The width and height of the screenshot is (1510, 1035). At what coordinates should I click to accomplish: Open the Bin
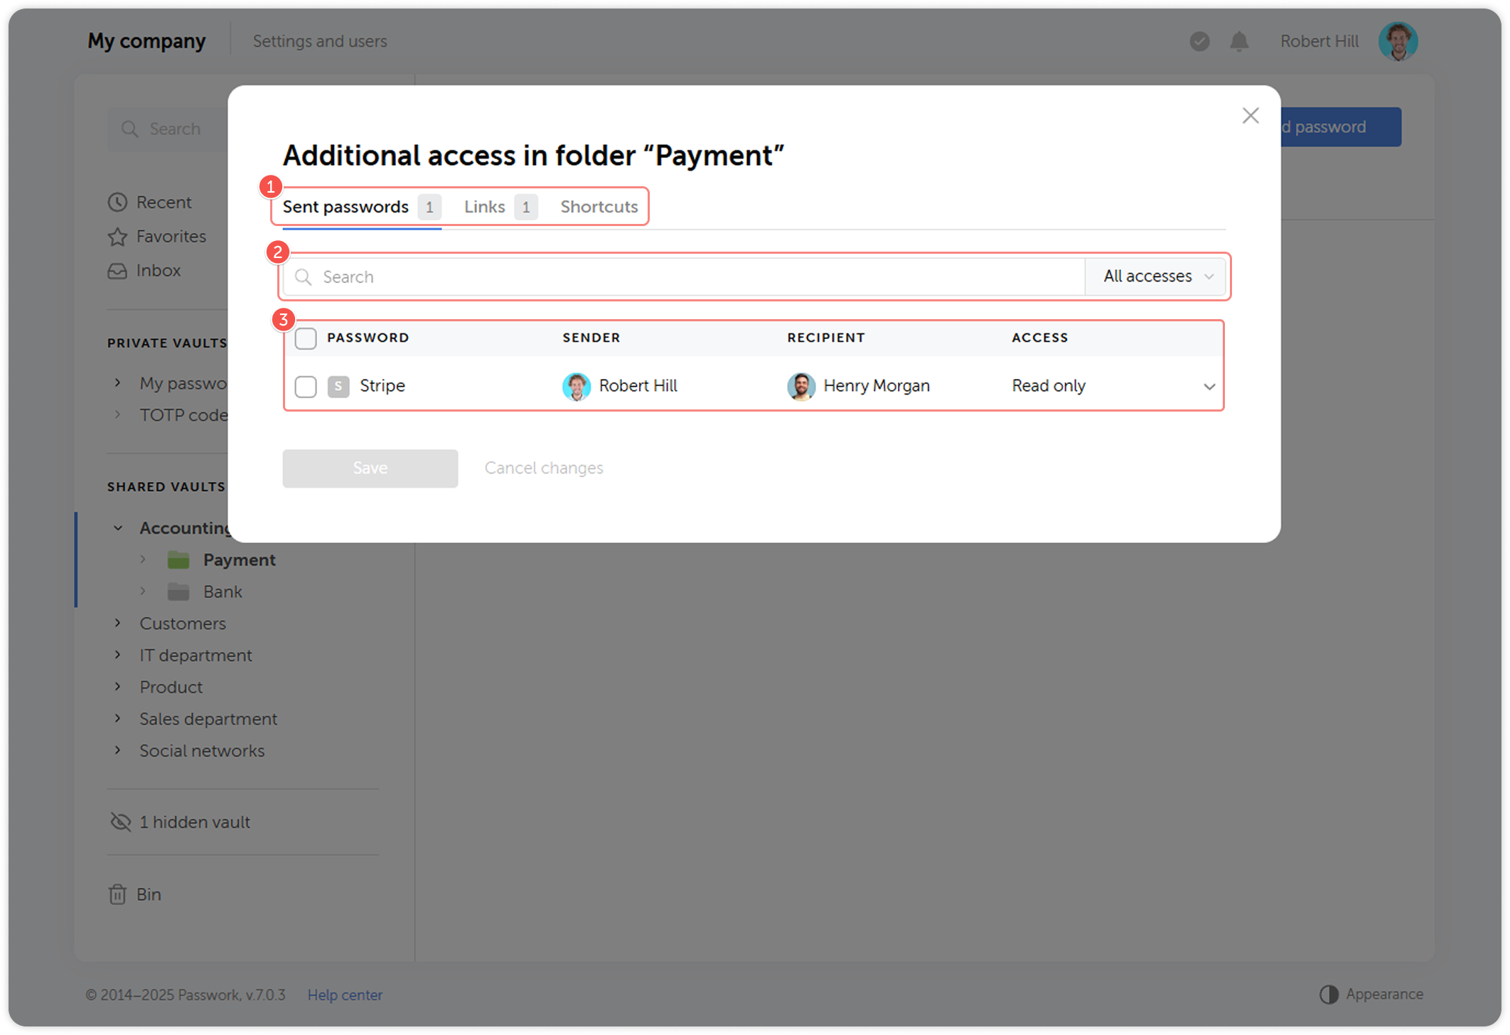tap(149, 894)
